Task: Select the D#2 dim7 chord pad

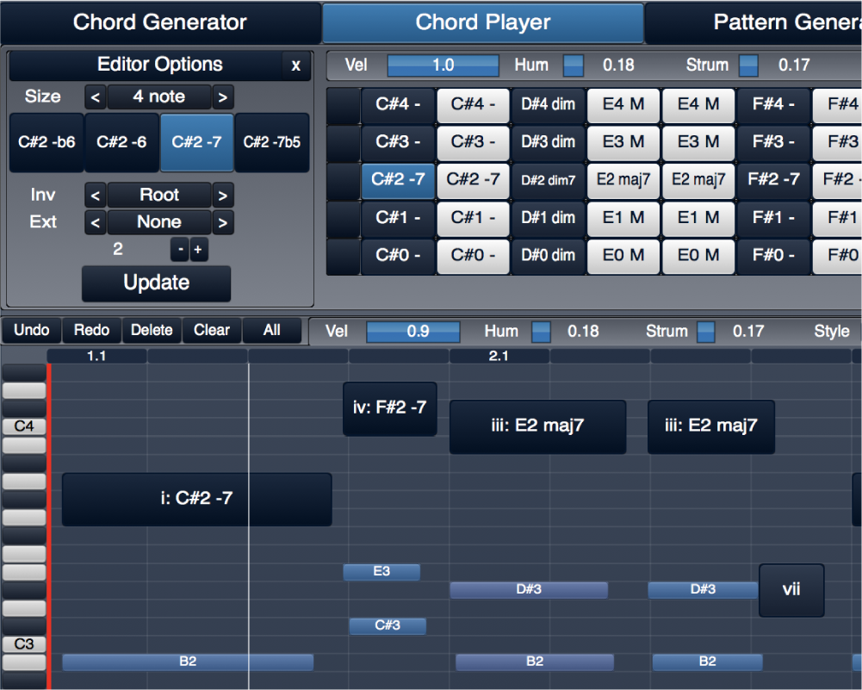Action: 548,180
